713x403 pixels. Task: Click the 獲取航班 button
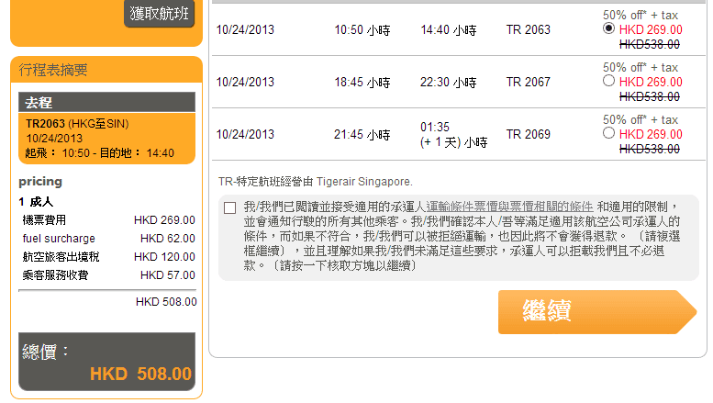[160, 13]
